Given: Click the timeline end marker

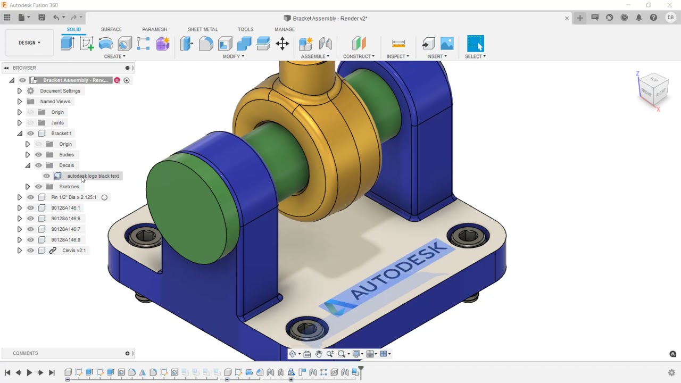Looking at the screenshot, I should point(361,372).
